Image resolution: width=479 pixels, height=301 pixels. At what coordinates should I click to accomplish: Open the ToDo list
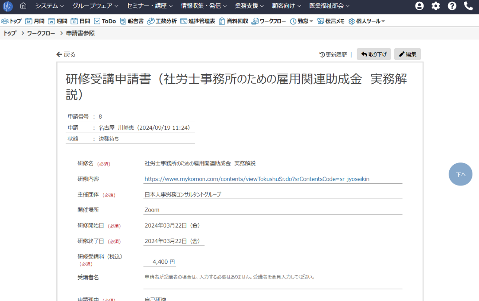coord(105,21)
